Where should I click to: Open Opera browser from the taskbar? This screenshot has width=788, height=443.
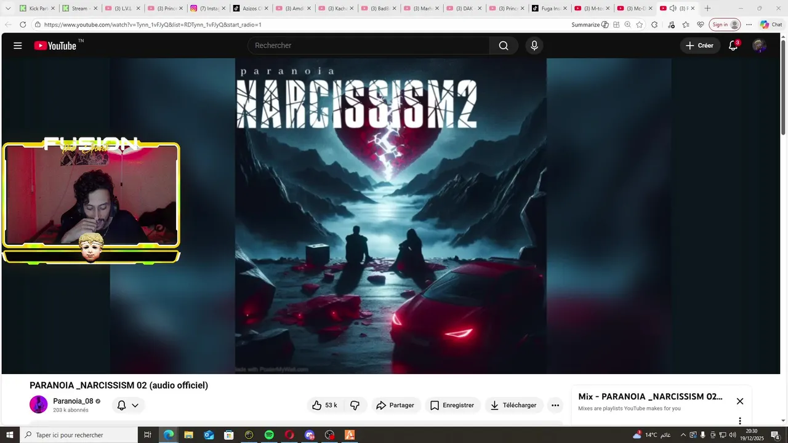(289, 435)
